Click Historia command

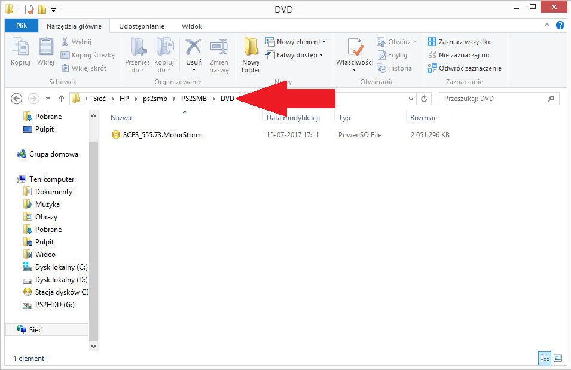pos(395,68)
